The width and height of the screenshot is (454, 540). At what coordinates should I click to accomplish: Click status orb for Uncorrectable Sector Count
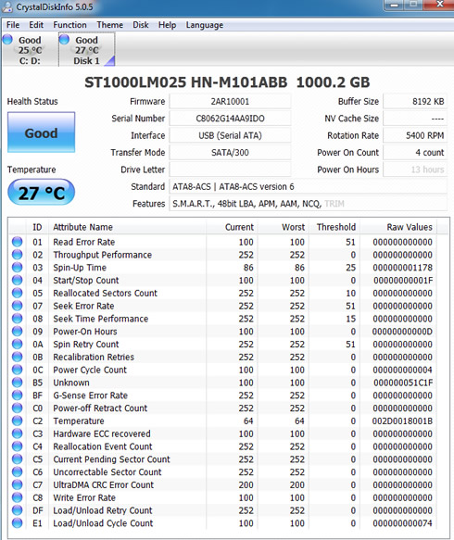[17, 471]
